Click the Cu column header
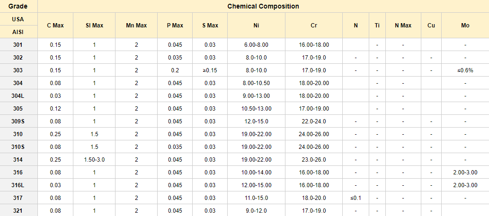This screenshot has width=489, height=216. pyautogui.click(x=431, y=26)
